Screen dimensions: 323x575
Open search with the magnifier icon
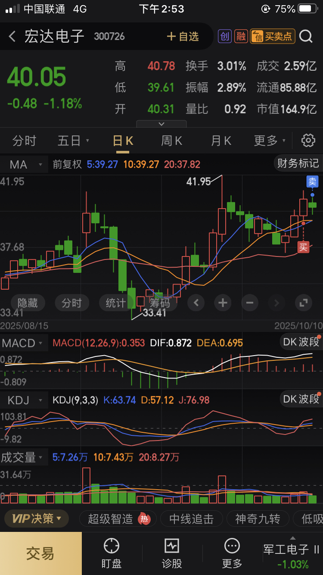point(306,36)
